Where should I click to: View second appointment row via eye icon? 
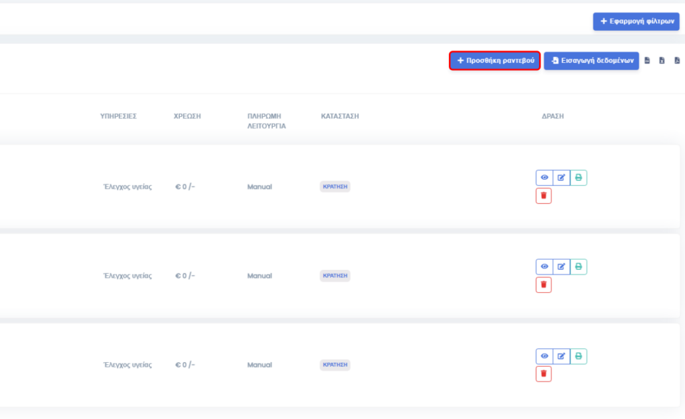tap(545, 267)
